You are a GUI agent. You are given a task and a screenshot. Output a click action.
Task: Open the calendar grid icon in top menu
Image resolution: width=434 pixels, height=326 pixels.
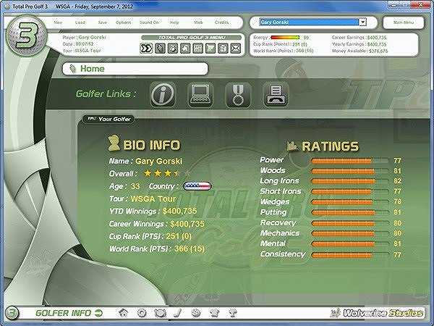click(x=197, y=49)
